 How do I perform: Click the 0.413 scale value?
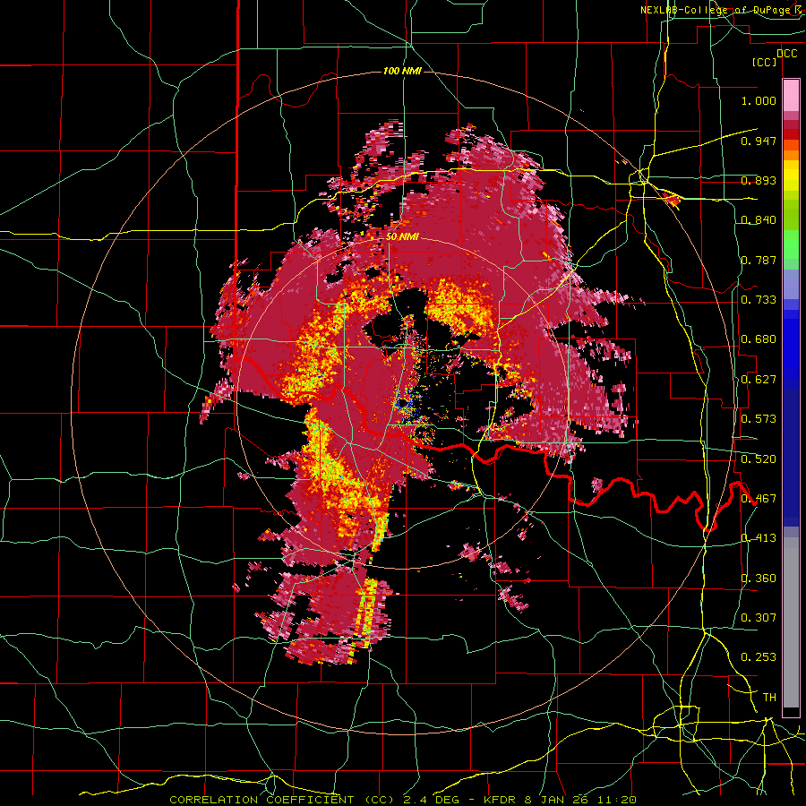pos(759,538)
